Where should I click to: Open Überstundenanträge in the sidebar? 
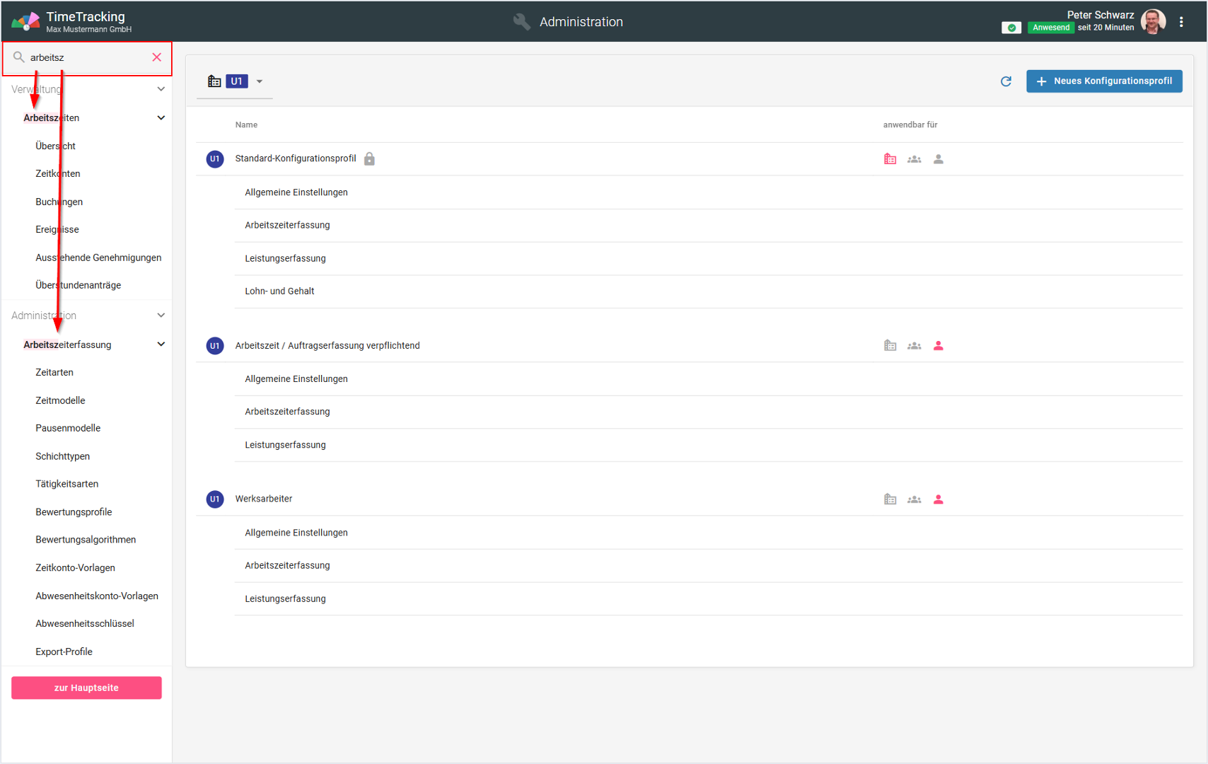(78, 285)
